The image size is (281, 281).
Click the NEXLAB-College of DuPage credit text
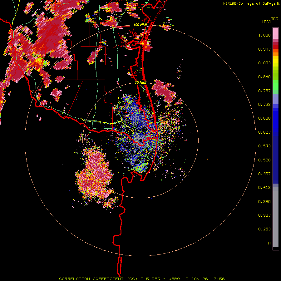pyautogui.click(x=251, y=3)
